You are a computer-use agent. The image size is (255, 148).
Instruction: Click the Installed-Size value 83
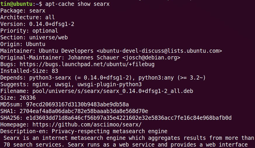tap(55, 71)
